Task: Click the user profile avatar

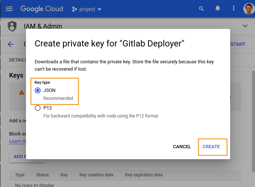Action: pyautogui.click(x=249, y=9)
